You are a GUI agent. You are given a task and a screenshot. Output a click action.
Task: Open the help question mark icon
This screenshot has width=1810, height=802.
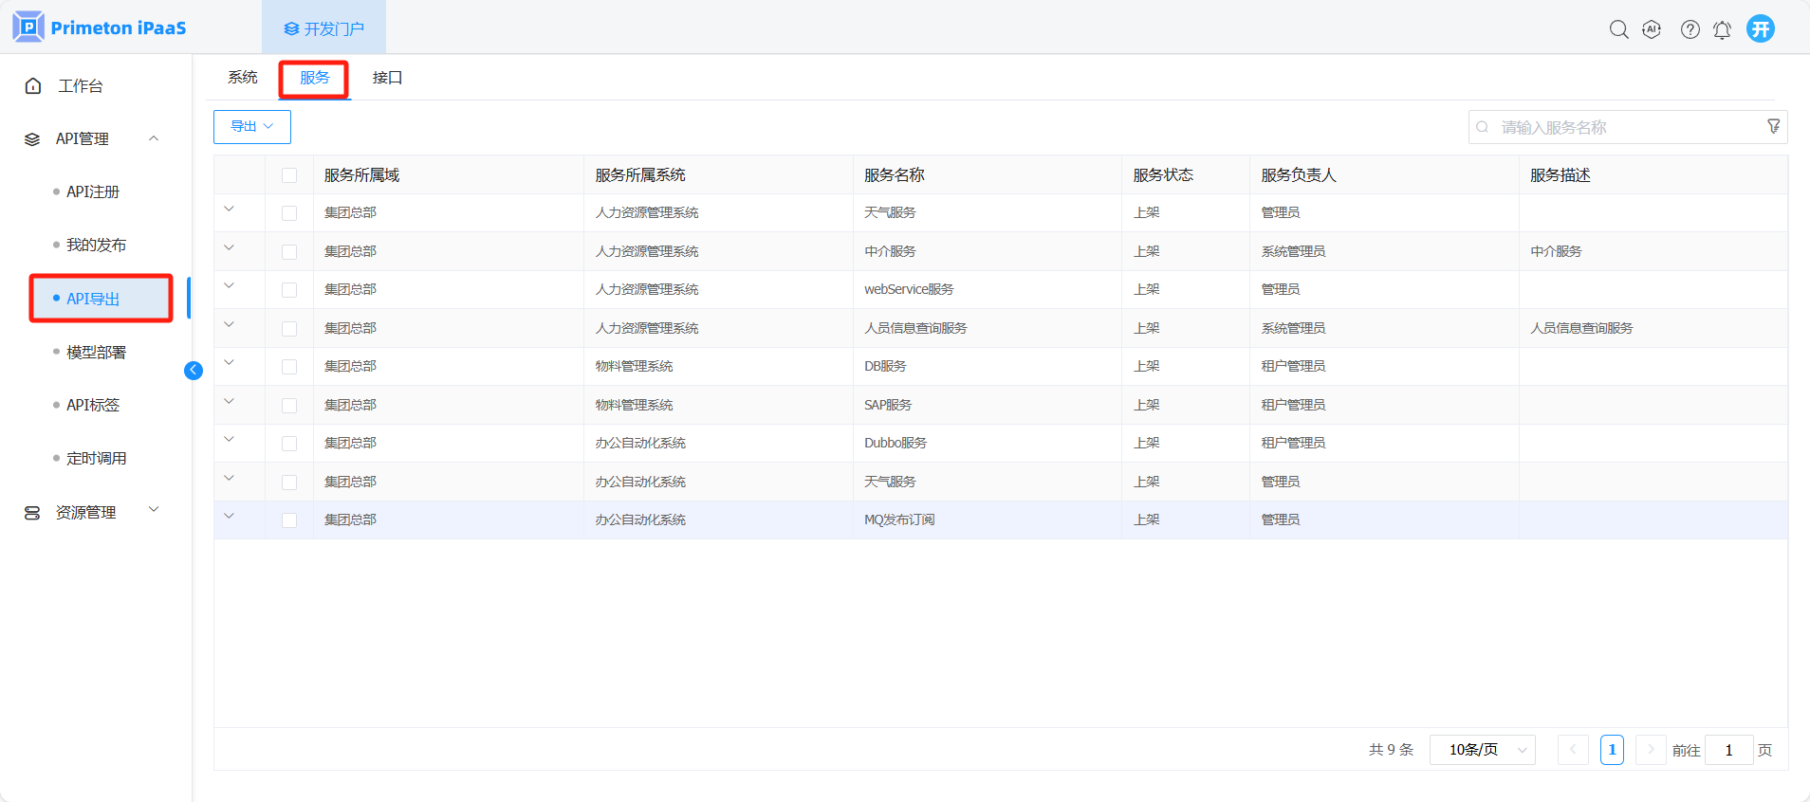[1690, 29]
